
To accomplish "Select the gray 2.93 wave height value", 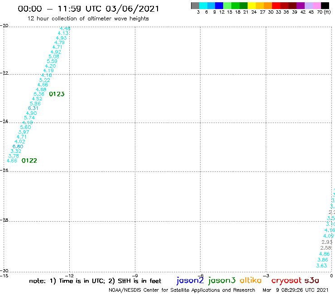I will click(327, 242).
